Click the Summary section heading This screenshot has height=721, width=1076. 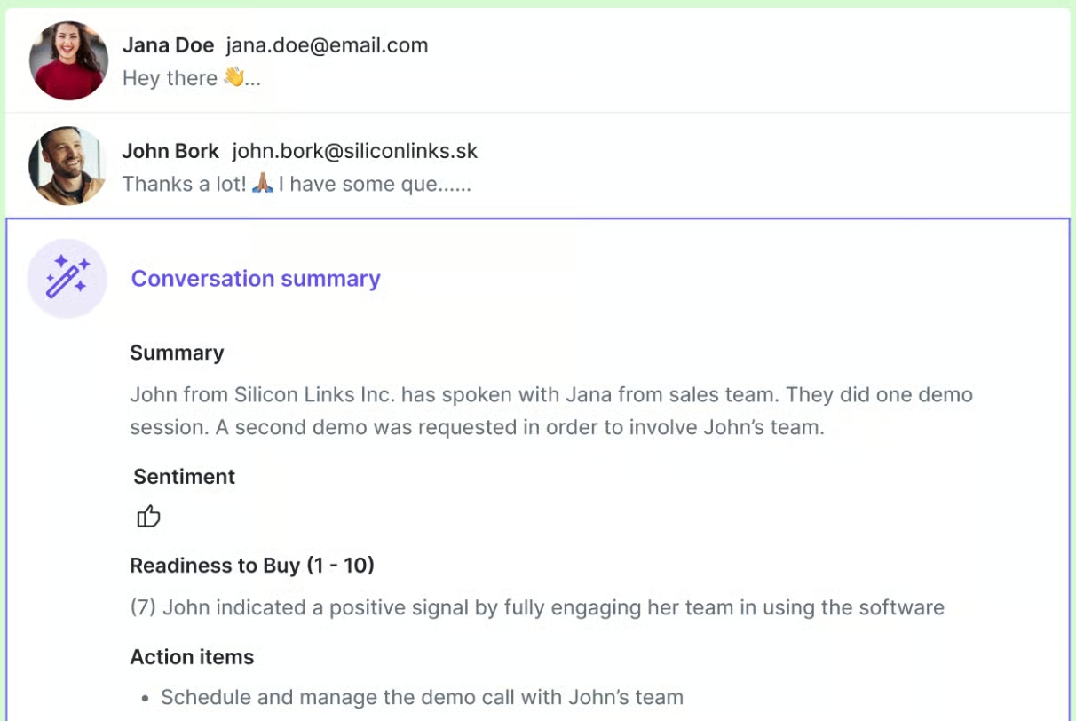(x=177, y=353)
